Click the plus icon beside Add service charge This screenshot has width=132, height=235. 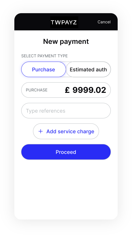(x=40, y=132)
